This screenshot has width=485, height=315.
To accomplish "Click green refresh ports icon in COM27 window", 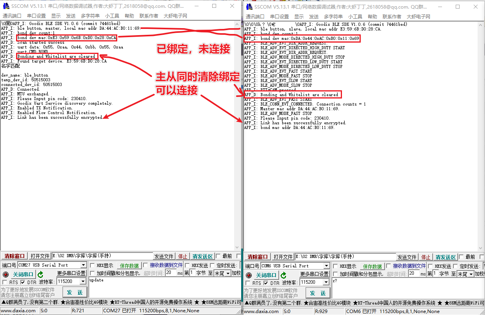I will 41,274.
